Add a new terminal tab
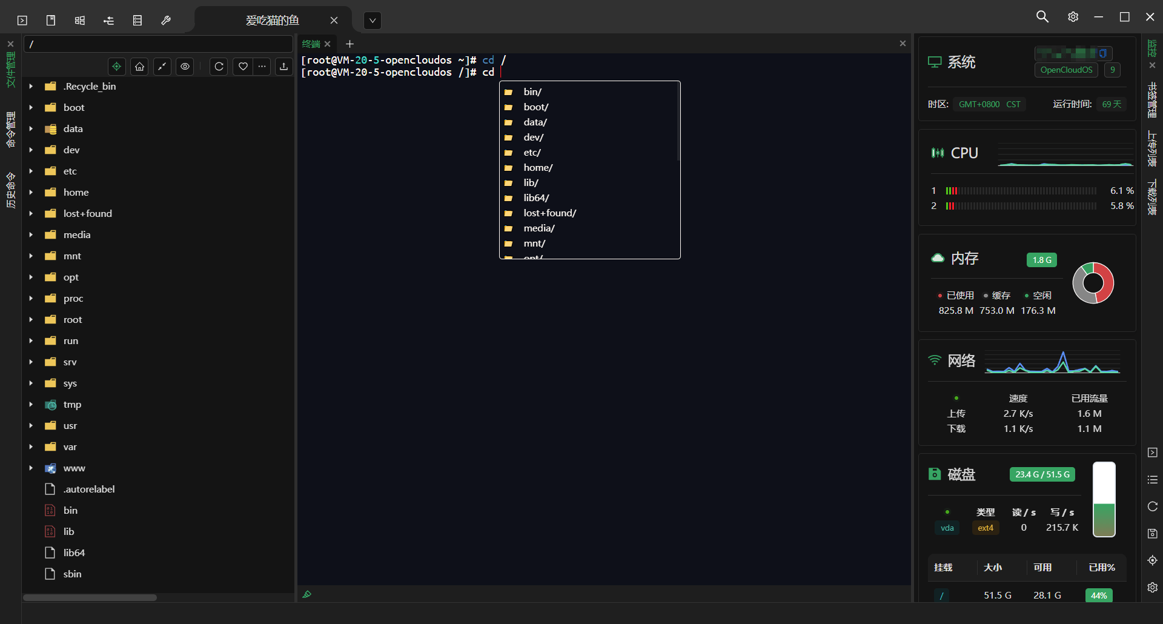Image resolution: width=1163 pixels, height=624 pixels. pyautogui.click(x=350, y=44)
